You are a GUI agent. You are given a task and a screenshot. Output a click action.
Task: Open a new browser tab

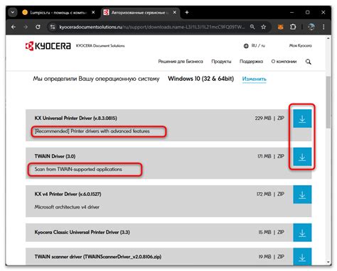click(187, 12)
